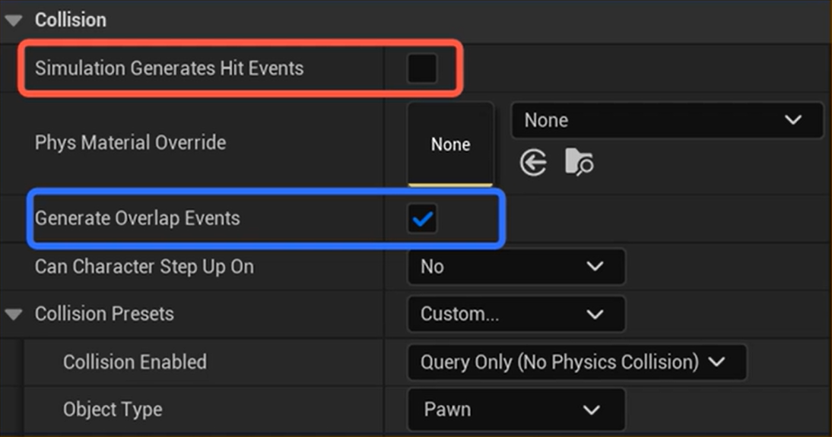Enable Simulation Generates Hit Events checkbox
The height and width of the screenshot is (437, 832).
click(422, 68)
